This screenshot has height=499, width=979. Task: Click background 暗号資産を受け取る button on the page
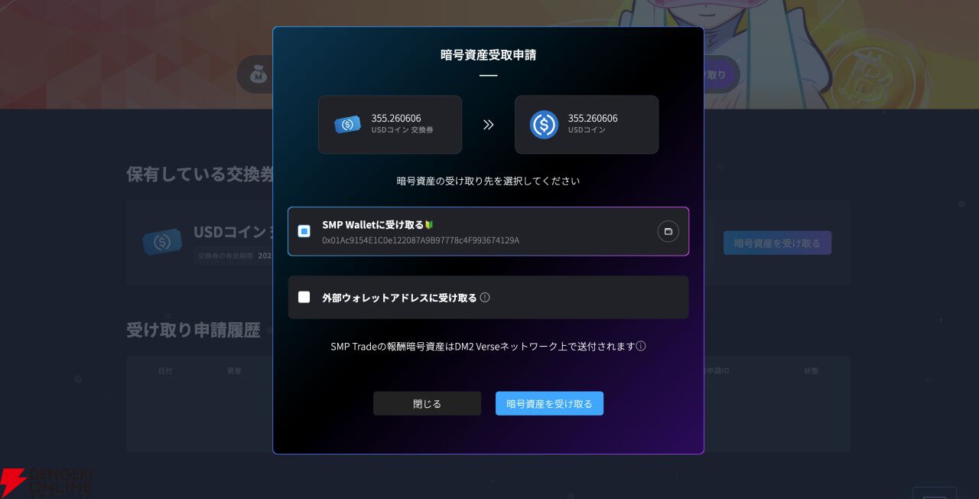pyautogui.click(x=777, y=243)
